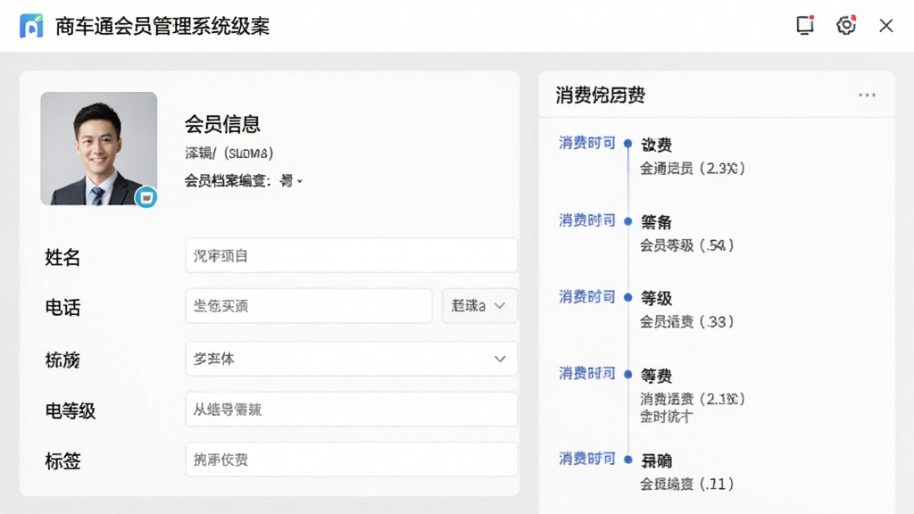
Task: Open the settings gear icon
Action: [846, 25]
